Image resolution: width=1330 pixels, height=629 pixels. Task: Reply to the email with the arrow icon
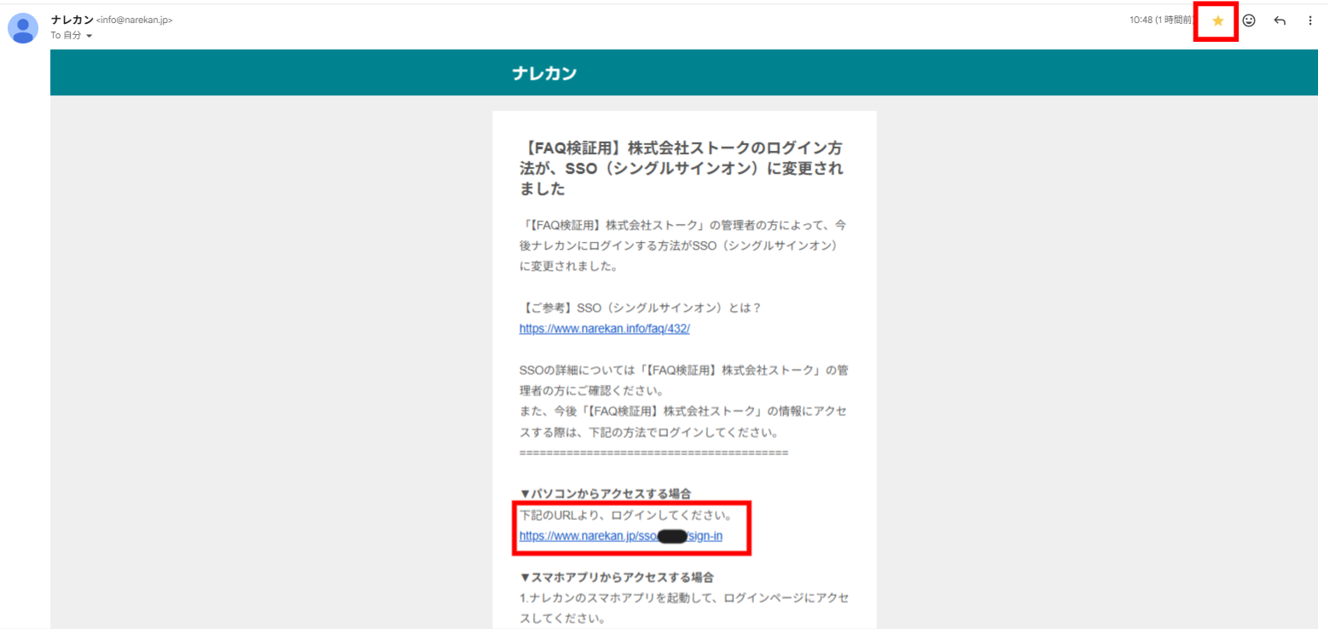click(1280, 20)
